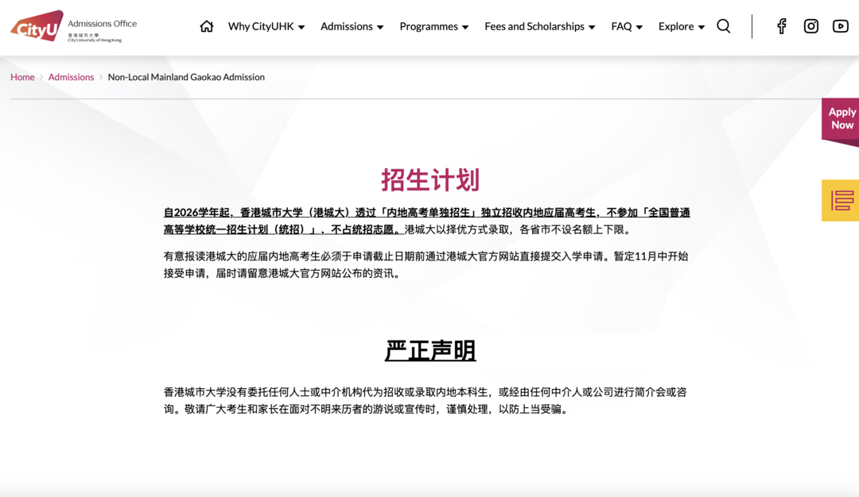Click the 招生计划 heading
This screenshot has width=859, height=497.
430,180
